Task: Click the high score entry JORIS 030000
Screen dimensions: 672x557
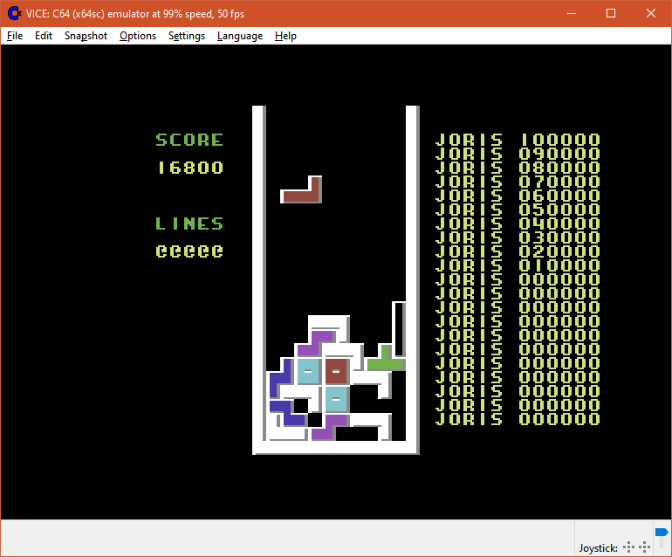Action: point(518,237)
